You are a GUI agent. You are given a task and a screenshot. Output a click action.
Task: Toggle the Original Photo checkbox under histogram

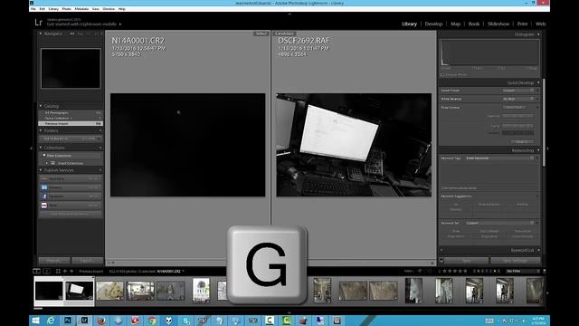[442, 74]
